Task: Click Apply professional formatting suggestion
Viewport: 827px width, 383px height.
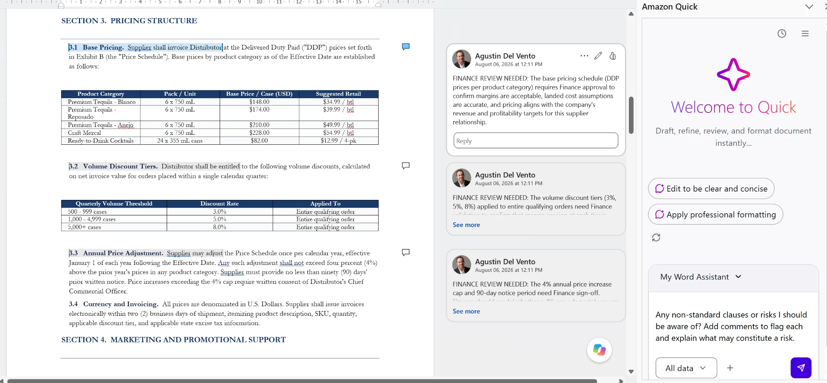Action: tap(715, 215)
